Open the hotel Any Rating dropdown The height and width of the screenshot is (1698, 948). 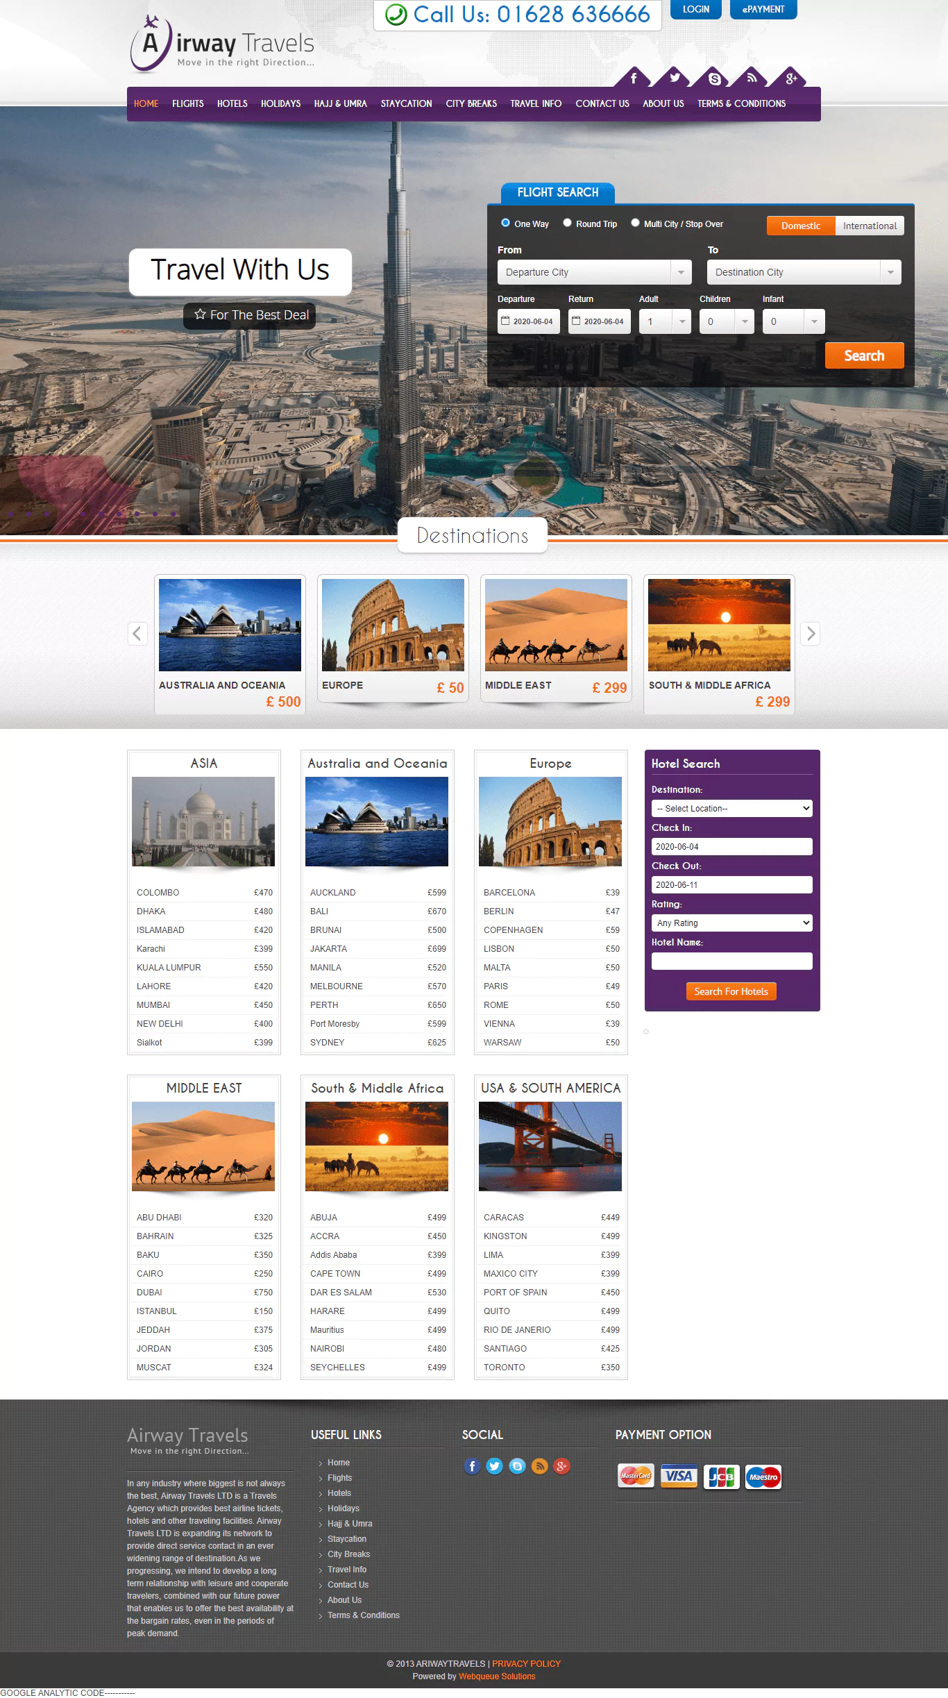point(731,923)
